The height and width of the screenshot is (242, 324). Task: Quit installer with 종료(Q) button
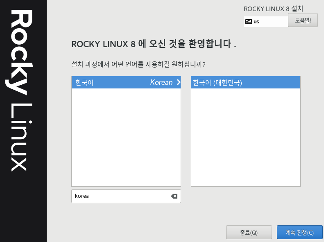click(x=249, y=233)
